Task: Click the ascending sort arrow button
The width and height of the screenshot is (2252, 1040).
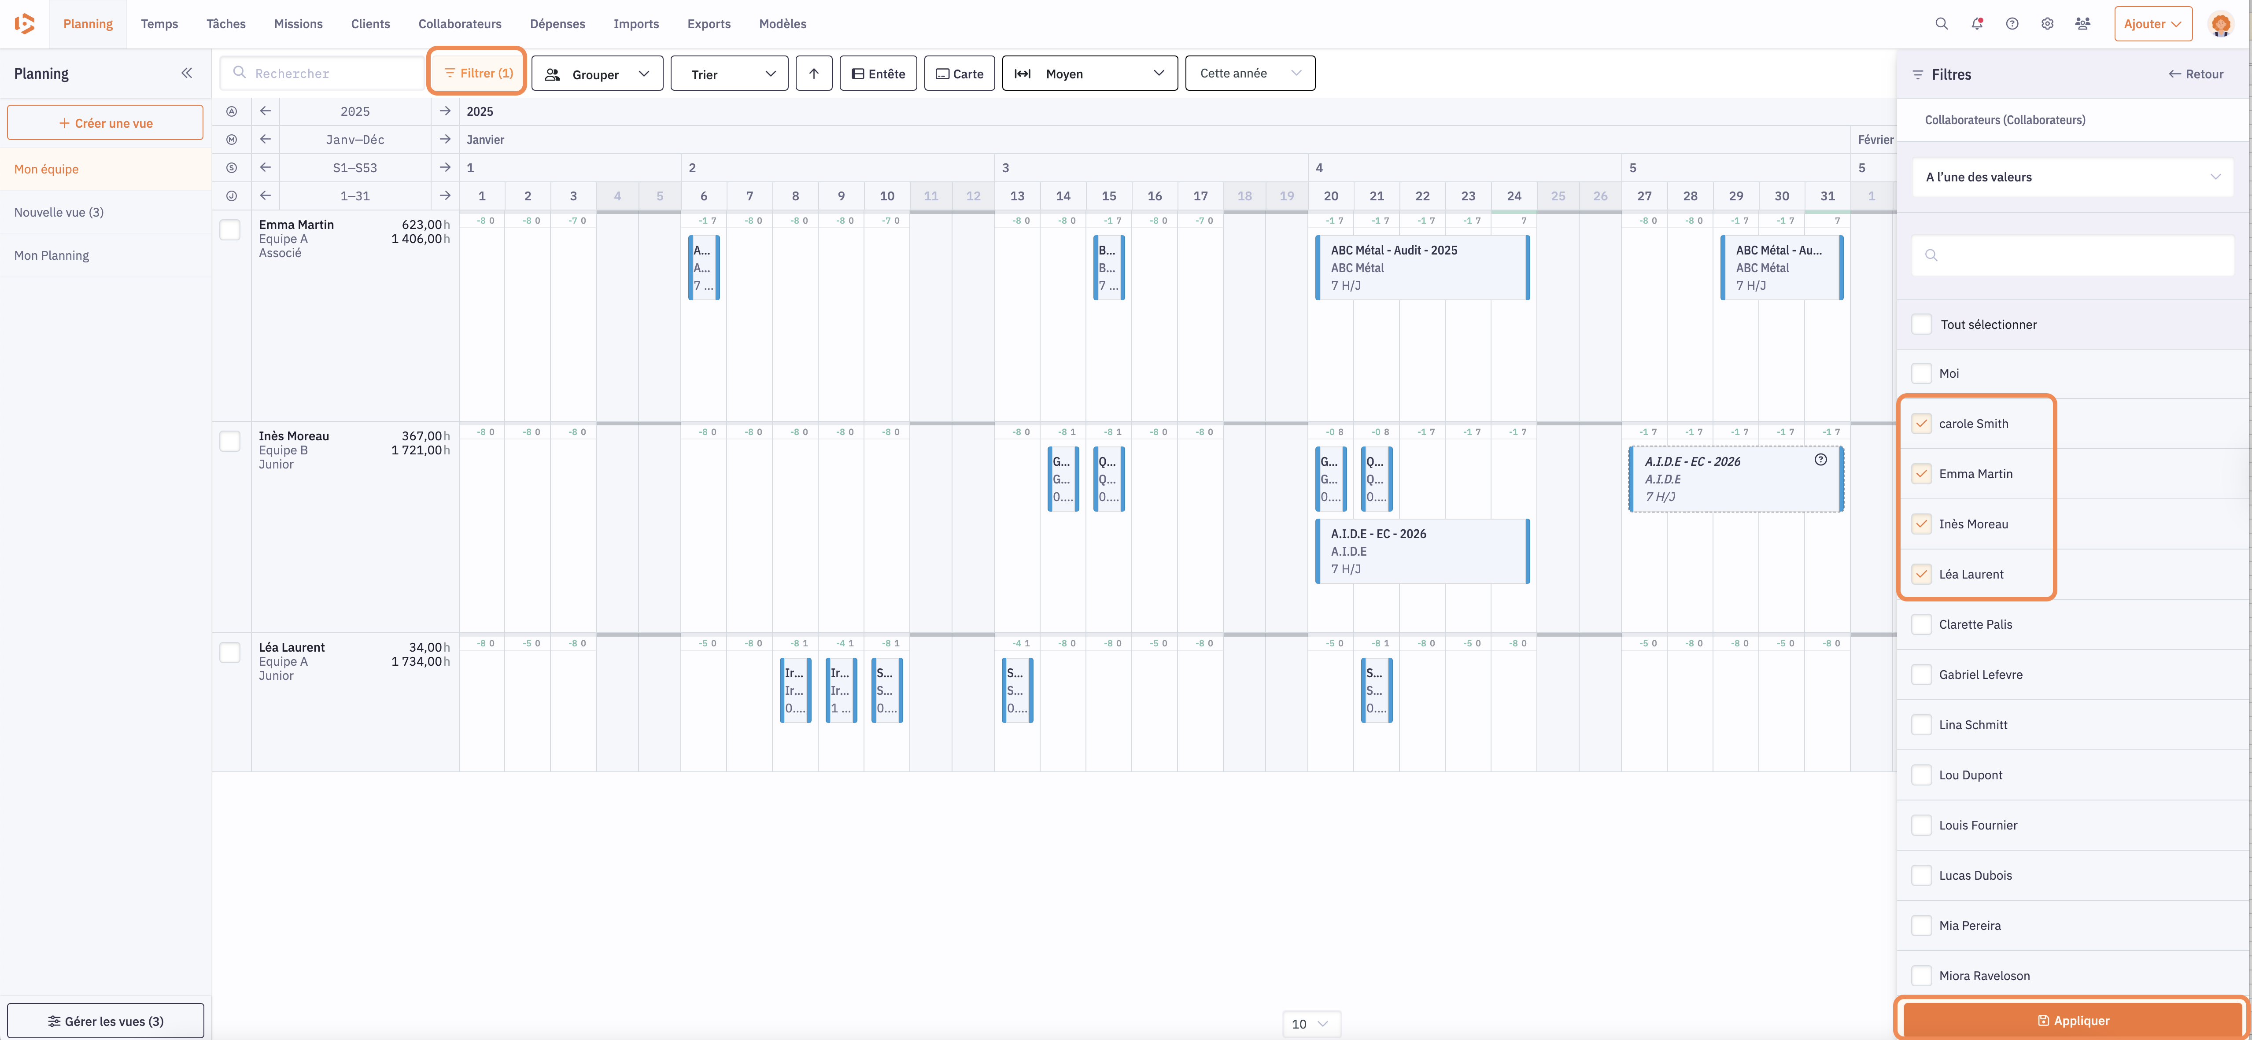Action: click(x=813, y=74)
